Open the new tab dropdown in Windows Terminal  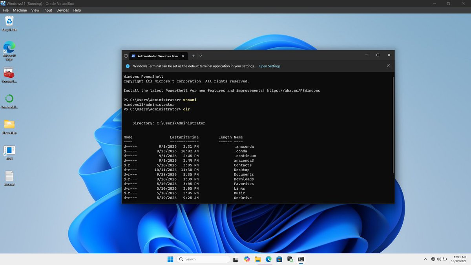[x=201, y=56]
